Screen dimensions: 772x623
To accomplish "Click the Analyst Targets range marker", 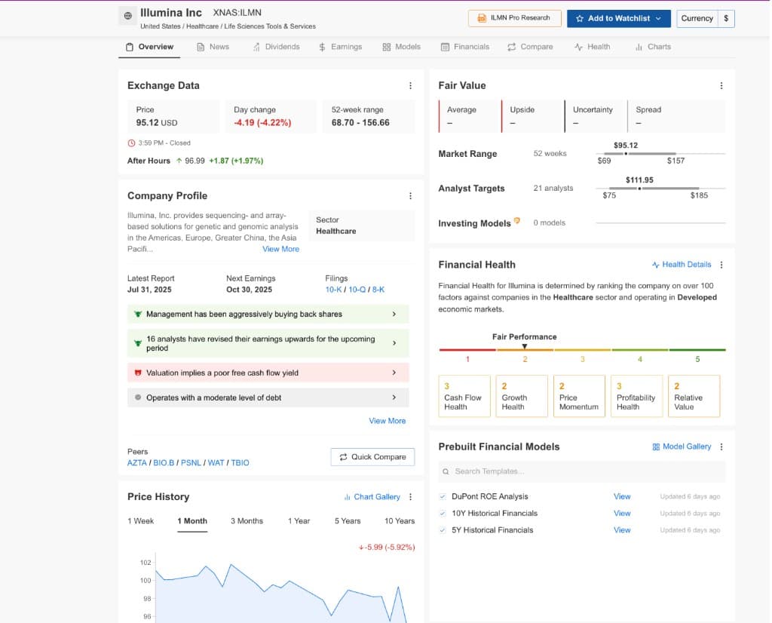I will pos(639,189).
